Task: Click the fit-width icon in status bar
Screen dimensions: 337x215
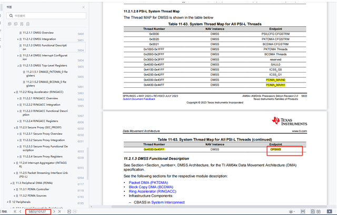Action: click(303, 211)
